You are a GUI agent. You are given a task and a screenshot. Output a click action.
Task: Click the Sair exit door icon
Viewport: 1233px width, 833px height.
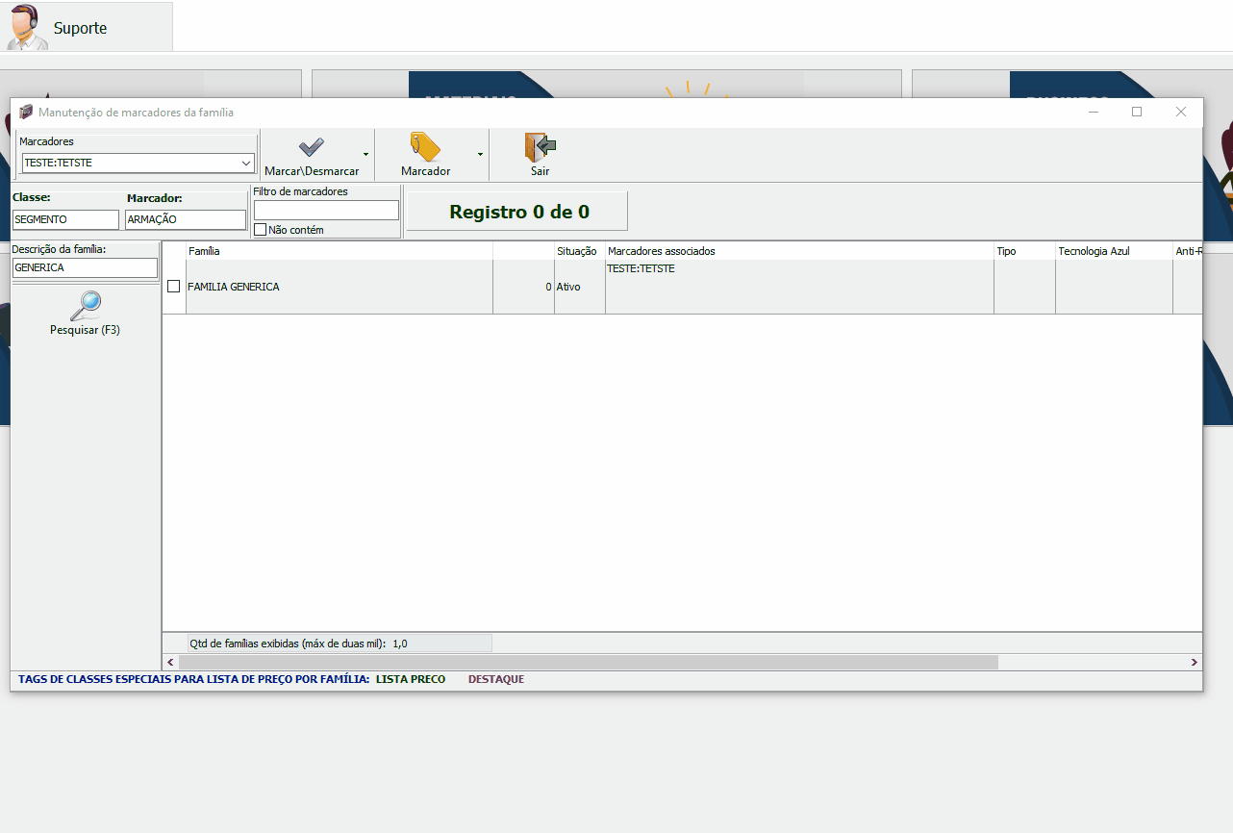(540, 147)
